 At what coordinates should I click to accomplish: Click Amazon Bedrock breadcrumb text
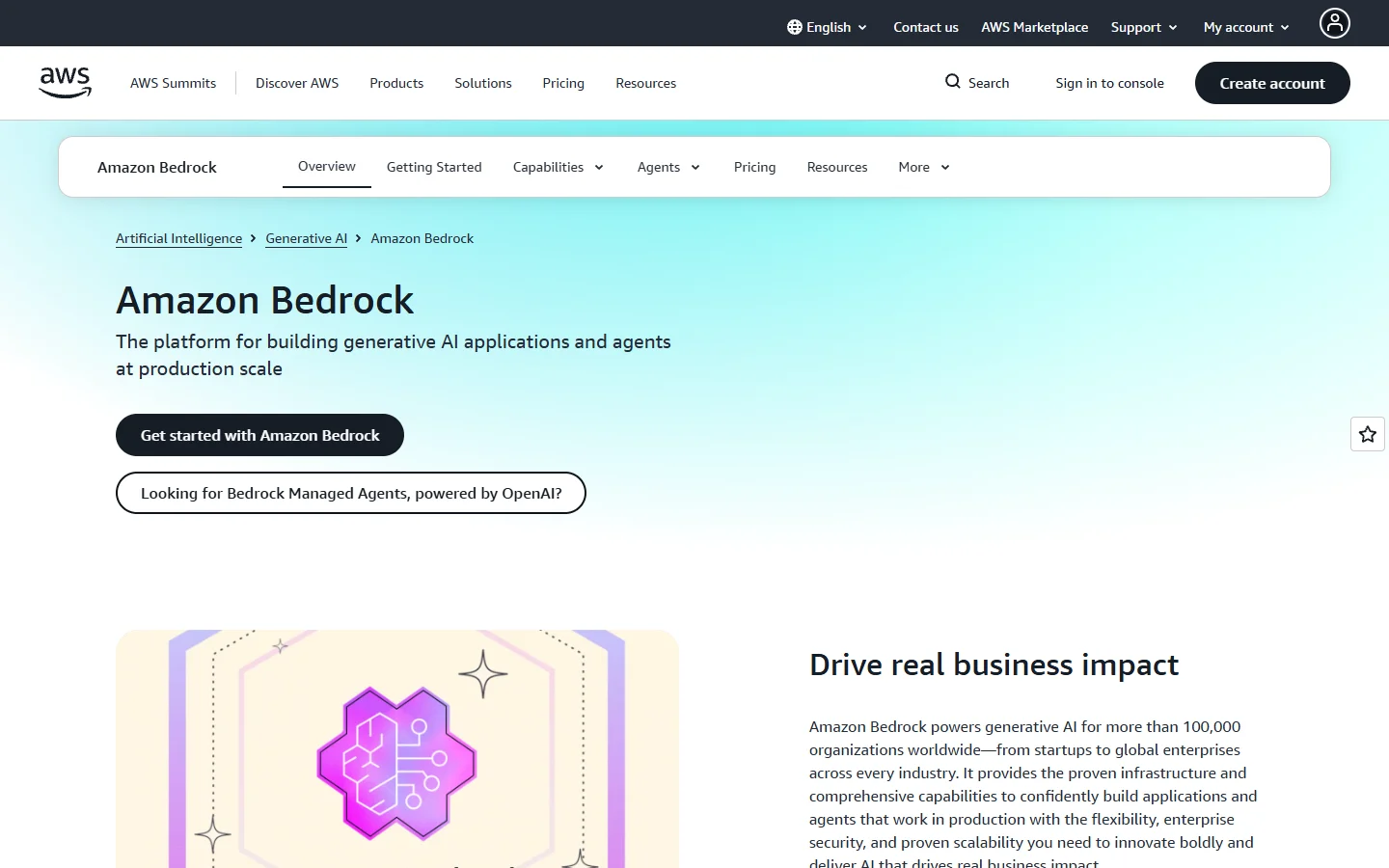click(422, 238)
